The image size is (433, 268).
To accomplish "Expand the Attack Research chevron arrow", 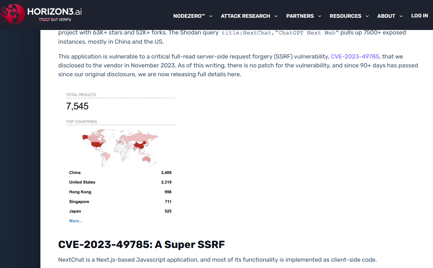I will coord(276,16).
